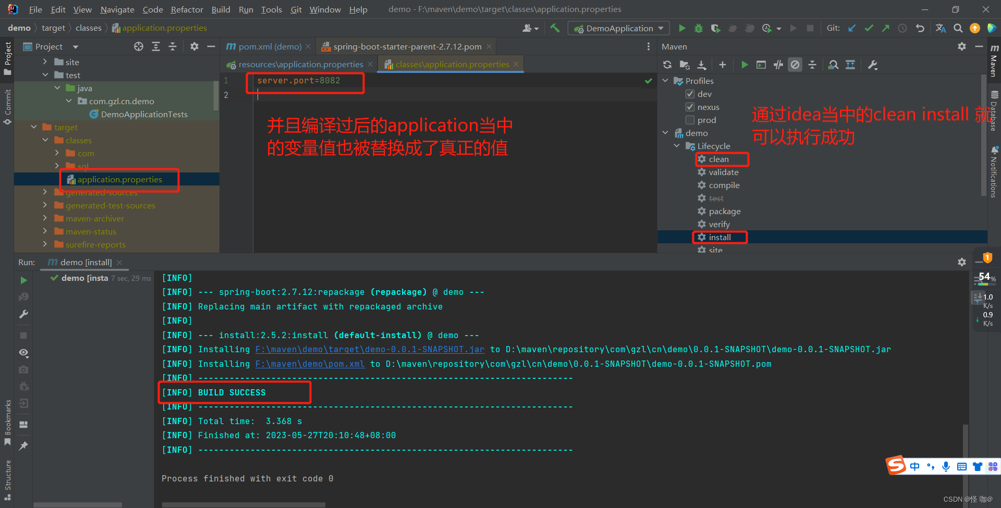The height and width of the screenshot is (508, 1001).
Task: Toggle the nexus profile checkbox
Action: click(690, 107)
